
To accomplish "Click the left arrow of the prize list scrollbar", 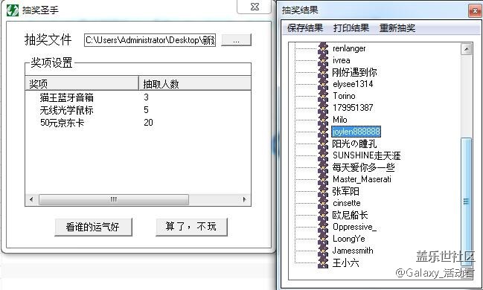I will [x=31, y=199].
